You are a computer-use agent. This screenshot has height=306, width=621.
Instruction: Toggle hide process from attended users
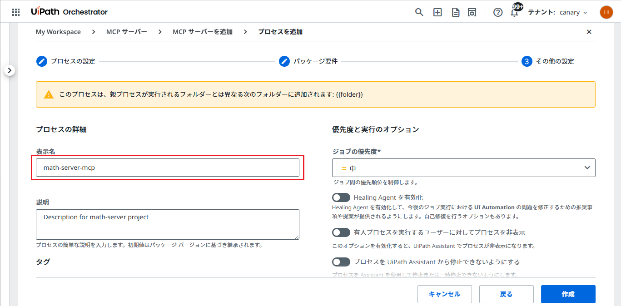tap(341, 232)
